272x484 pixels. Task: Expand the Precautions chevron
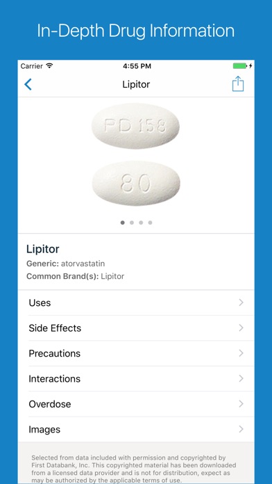(x=241, y=353)
